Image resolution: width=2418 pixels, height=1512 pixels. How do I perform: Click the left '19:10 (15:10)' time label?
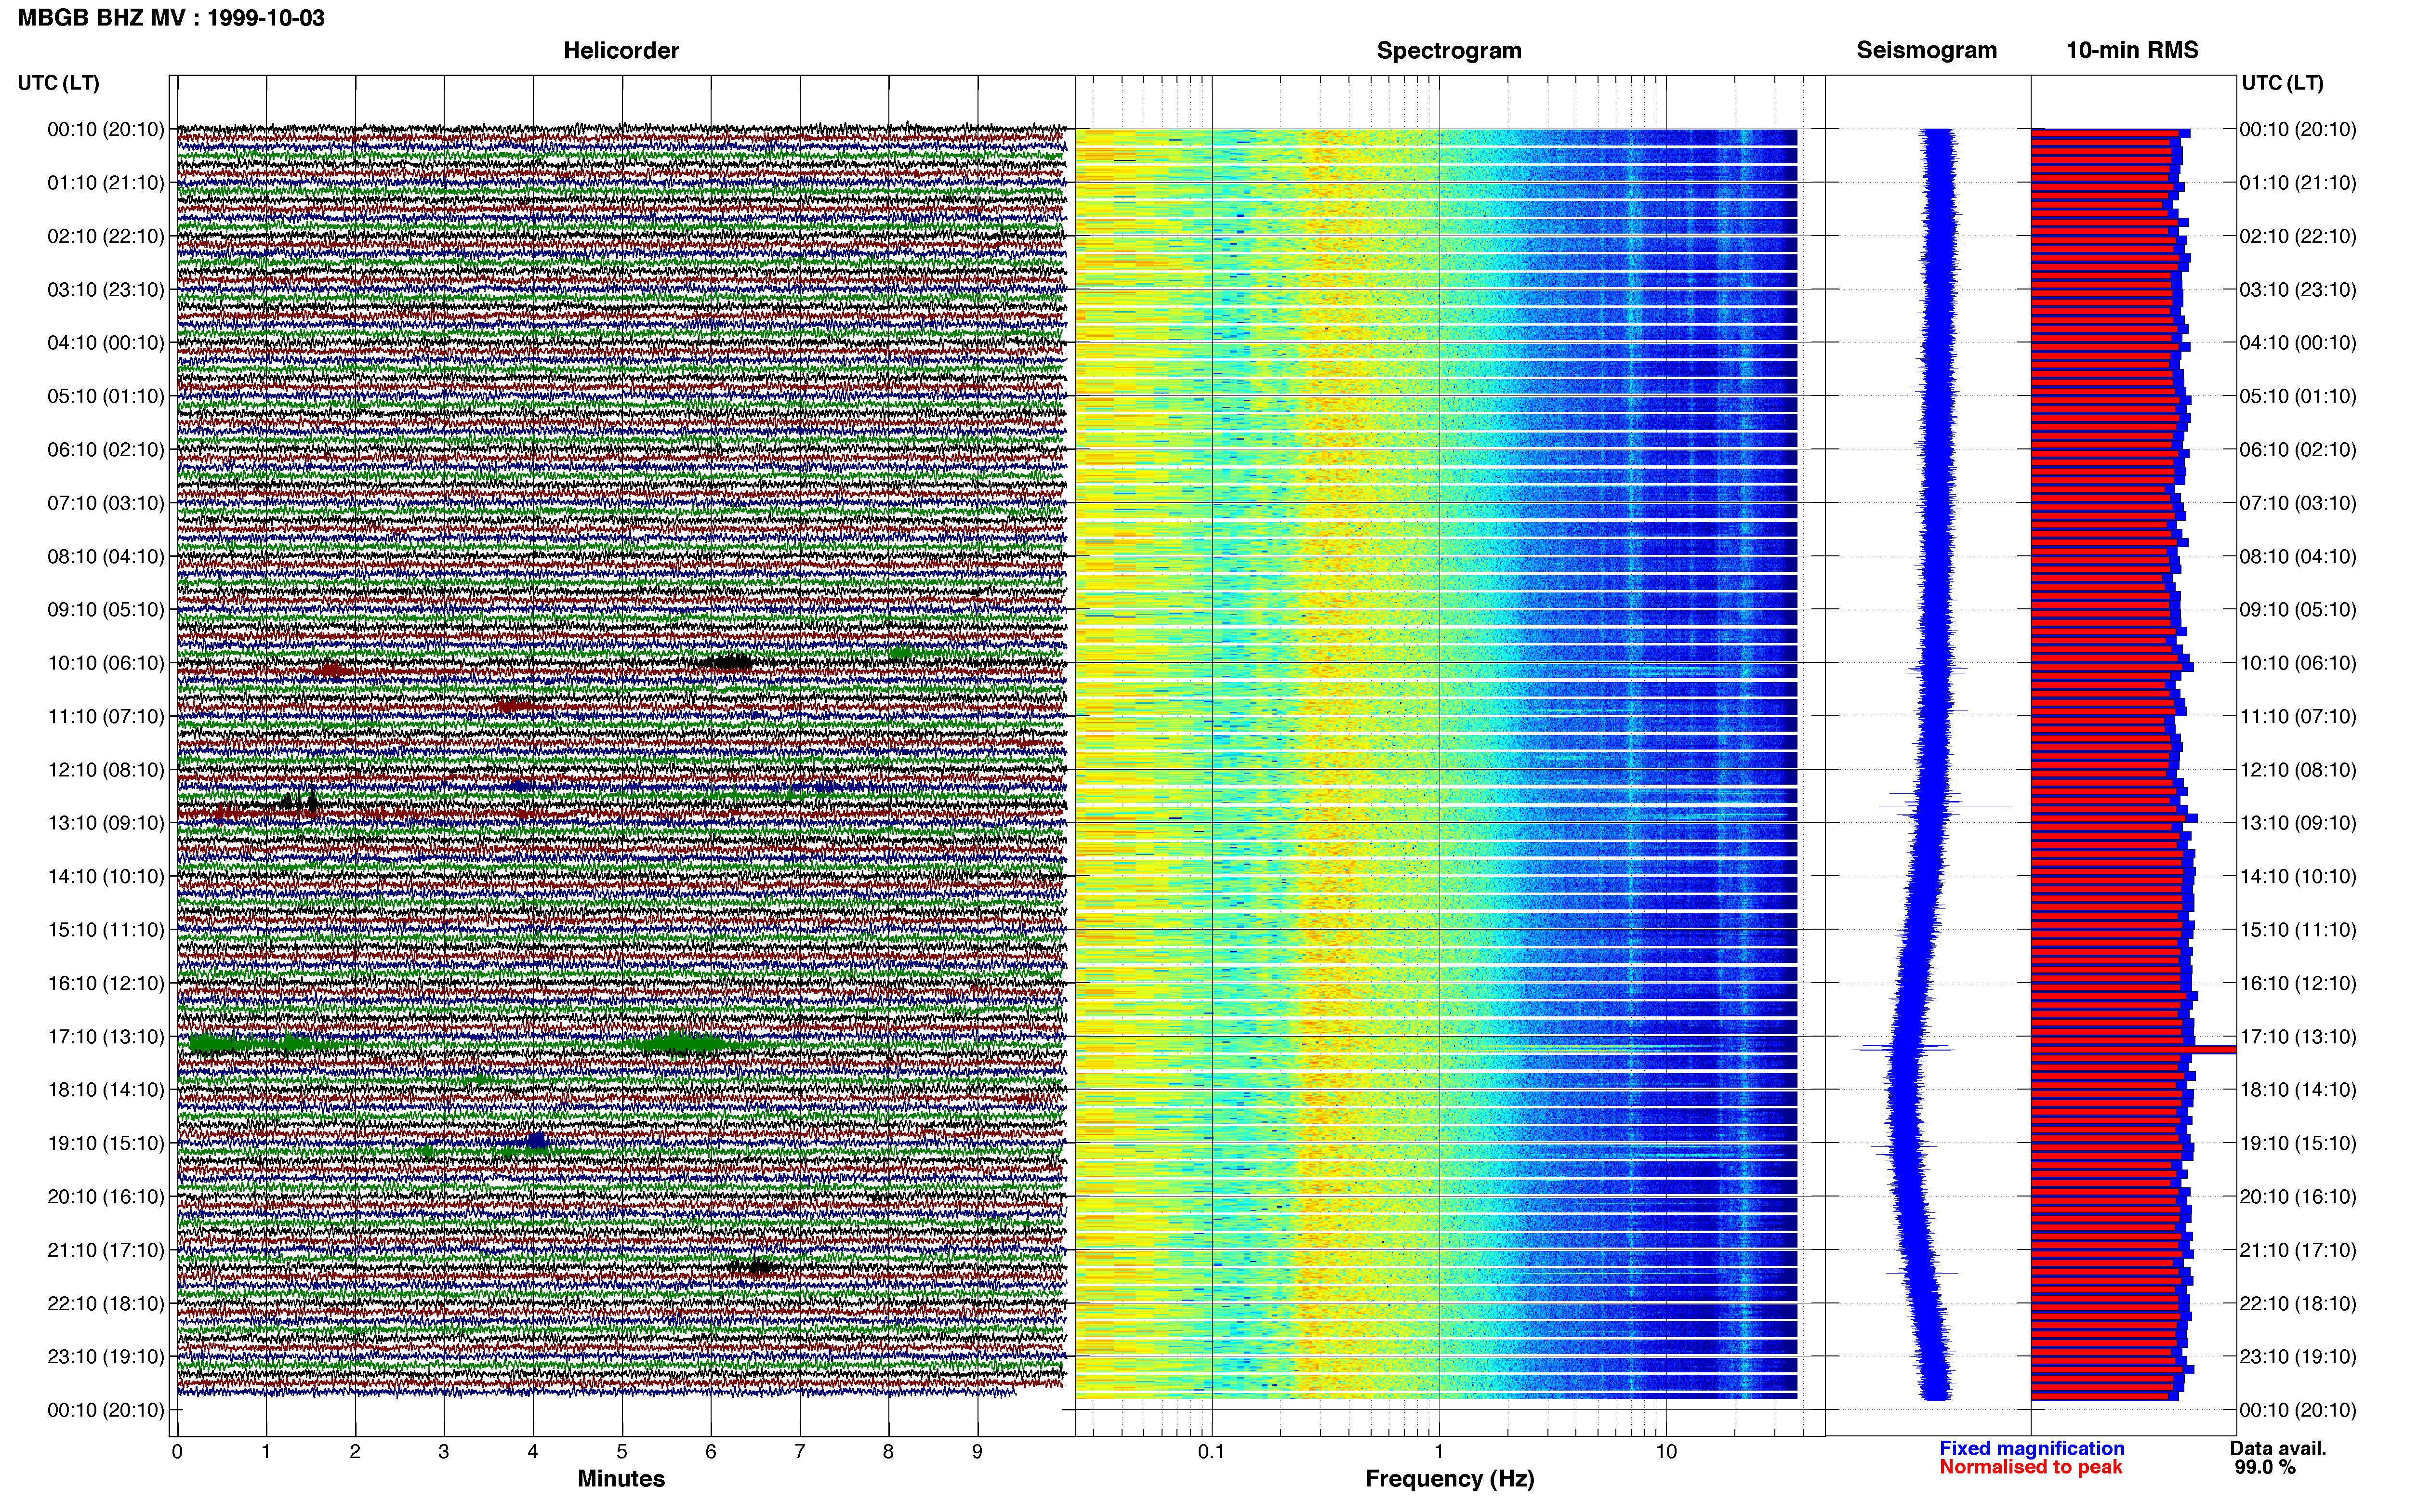click(106, 1143)
